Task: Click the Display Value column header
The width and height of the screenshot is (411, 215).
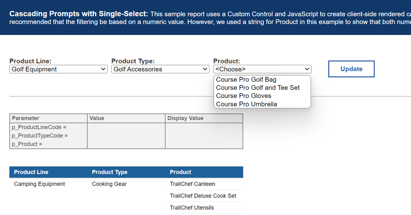Action: 185,118
